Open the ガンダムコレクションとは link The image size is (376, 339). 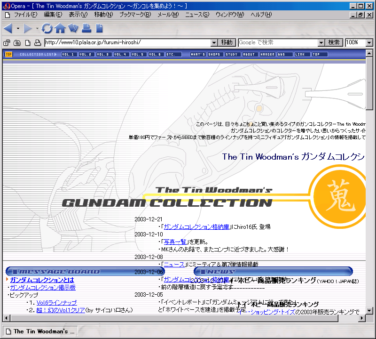point(42,280)
